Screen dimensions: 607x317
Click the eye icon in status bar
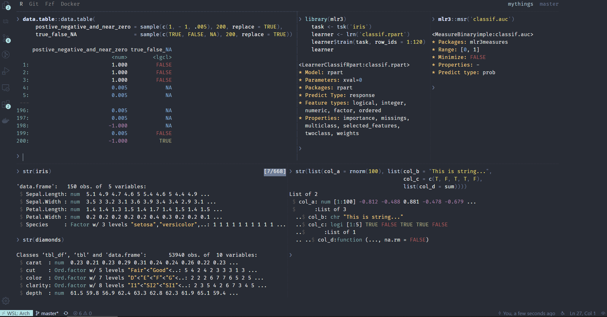click(603, 313)
